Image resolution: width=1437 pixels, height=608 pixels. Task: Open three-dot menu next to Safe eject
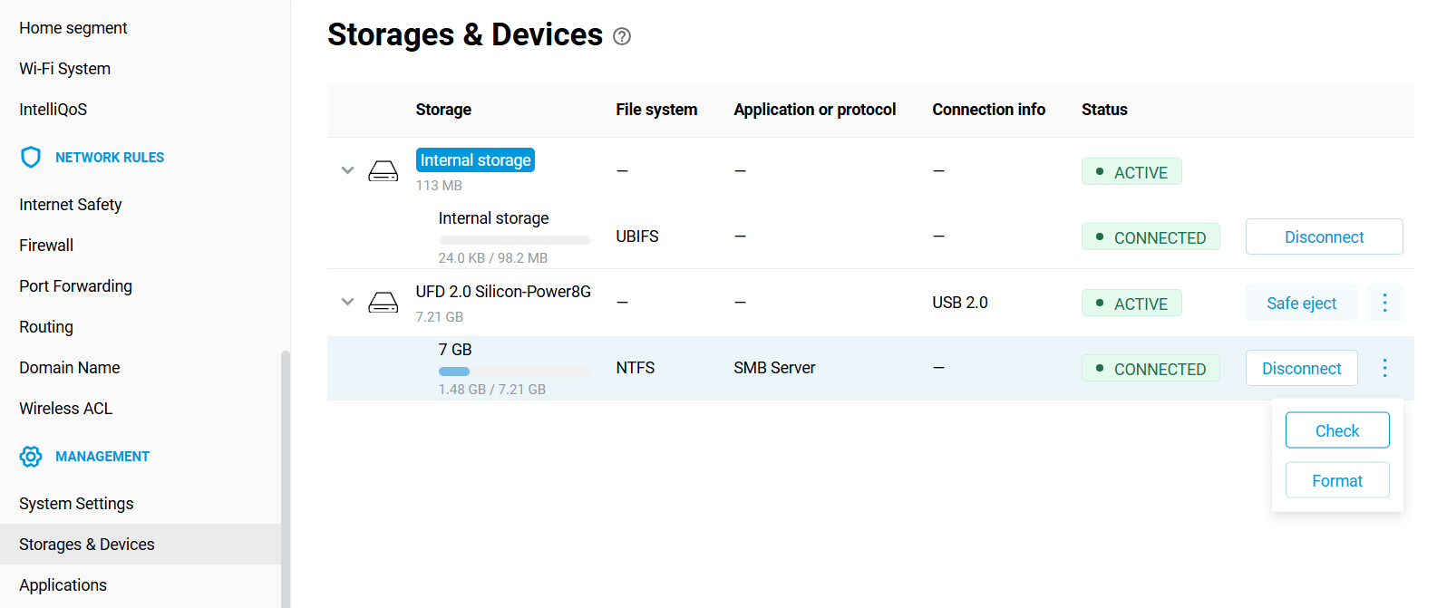coord(1384,303)
